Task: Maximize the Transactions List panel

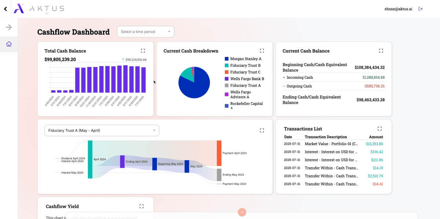Action: click(380, 128)
